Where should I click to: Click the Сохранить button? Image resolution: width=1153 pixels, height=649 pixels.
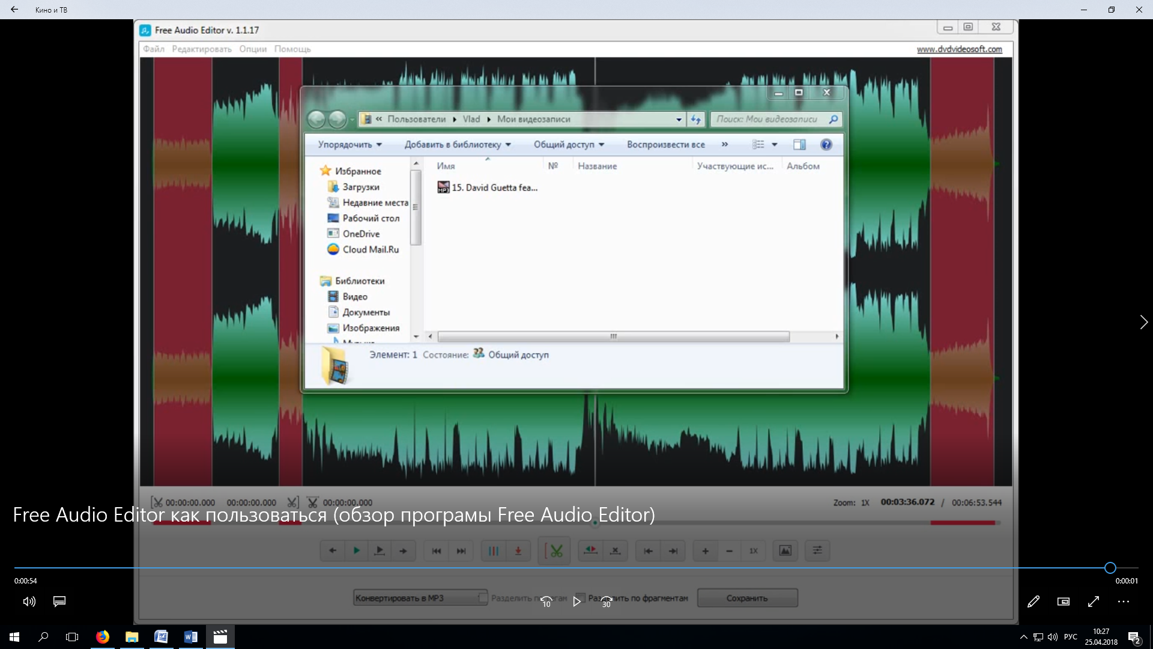click(747, 598)
